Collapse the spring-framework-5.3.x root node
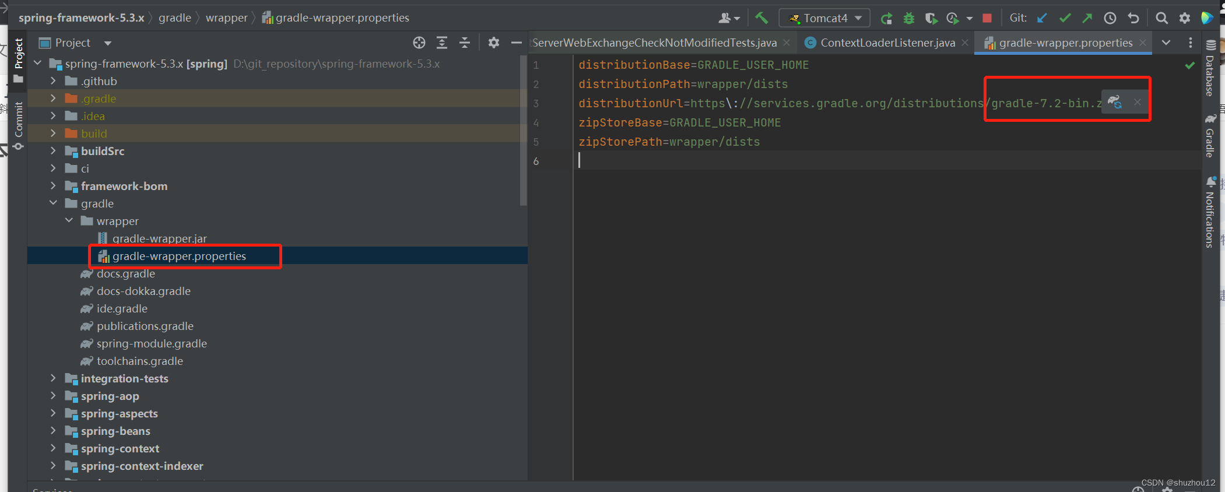 coord(38,63)
